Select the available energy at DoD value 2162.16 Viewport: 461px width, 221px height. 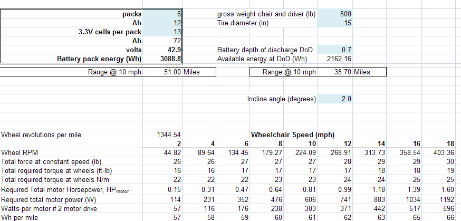(335, 59)
